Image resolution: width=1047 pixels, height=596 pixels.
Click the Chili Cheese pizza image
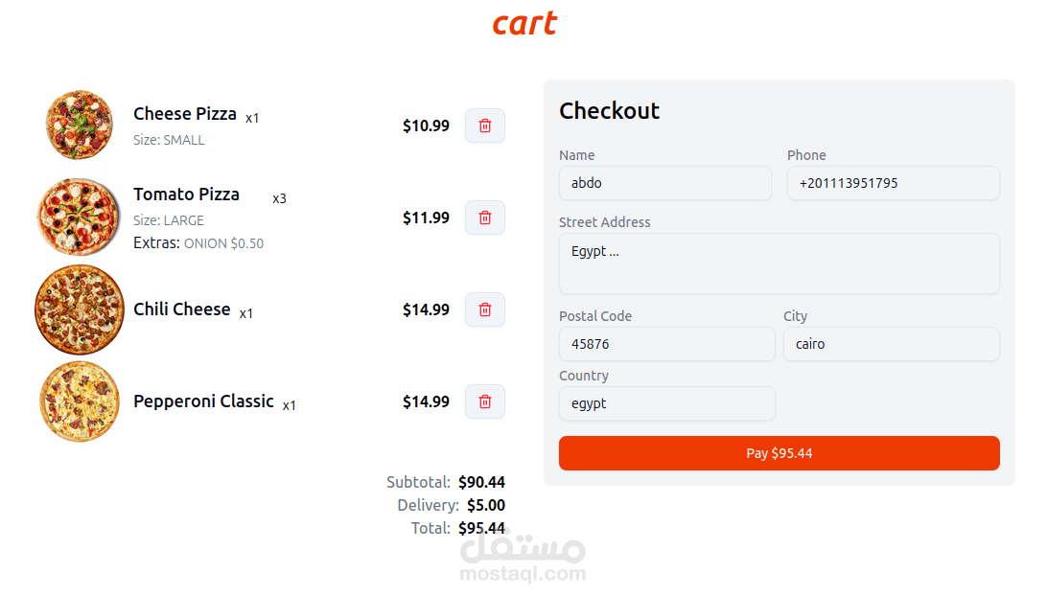click(x=80, y=309)
